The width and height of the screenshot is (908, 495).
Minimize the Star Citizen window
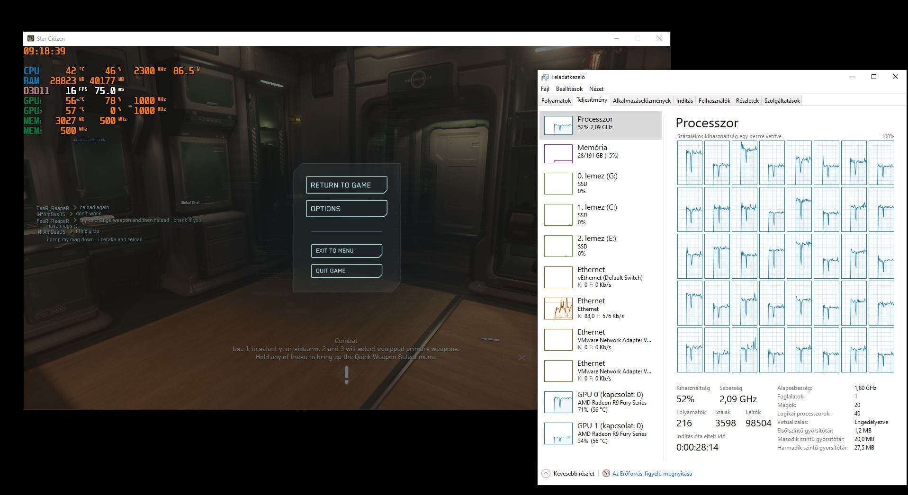pos(616,38)
